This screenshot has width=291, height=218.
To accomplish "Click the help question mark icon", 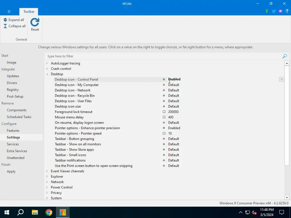I will (x=287, y=11).
